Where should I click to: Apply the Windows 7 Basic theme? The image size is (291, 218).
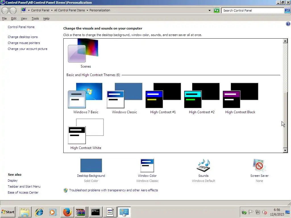pos(85,95)
